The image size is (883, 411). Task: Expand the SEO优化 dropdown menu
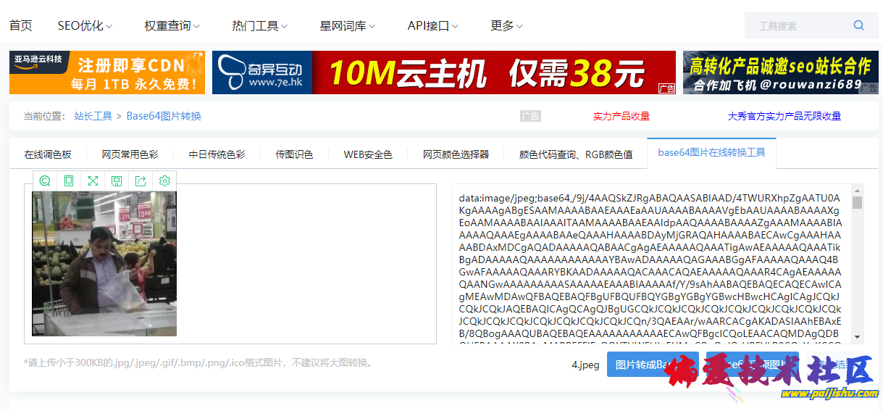pos(85,25)
